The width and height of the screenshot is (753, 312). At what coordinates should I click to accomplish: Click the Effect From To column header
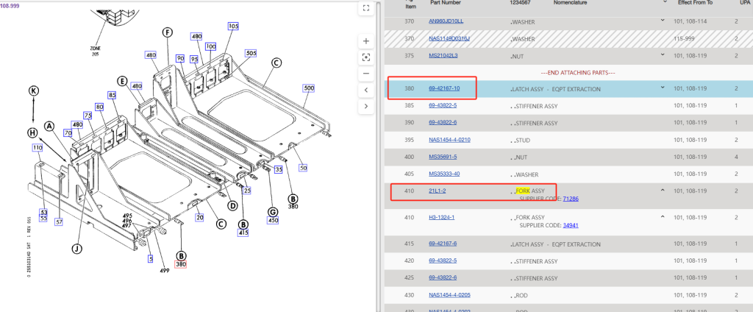694,3
